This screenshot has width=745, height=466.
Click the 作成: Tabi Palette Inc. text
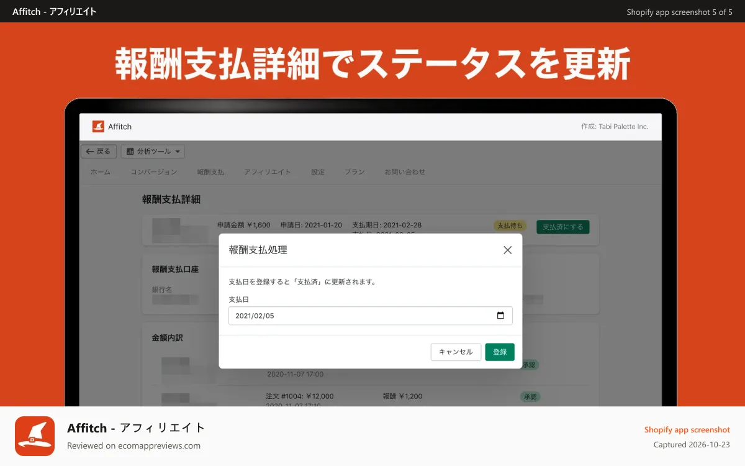(615, 127)
